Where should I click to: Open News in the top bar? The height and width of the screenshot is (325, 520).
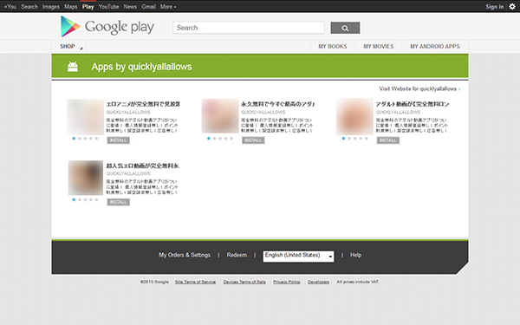[130, 7]
